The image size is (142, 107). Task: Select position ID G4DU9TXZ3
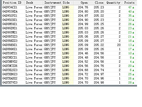tap(10, 37)
